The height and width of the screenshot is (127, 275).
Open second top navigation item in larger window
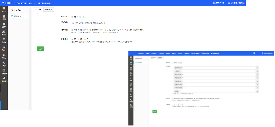[32, 3]
